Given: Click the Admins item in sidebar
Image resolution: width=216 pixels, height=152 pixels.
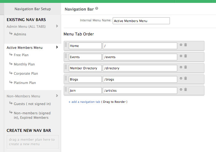Looking at the screenshot, I should [20, 34].
